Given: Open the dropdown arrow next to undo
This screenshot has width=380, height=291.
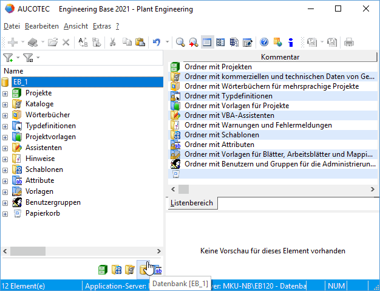Looking at the screenshot, I should point(167,43).
